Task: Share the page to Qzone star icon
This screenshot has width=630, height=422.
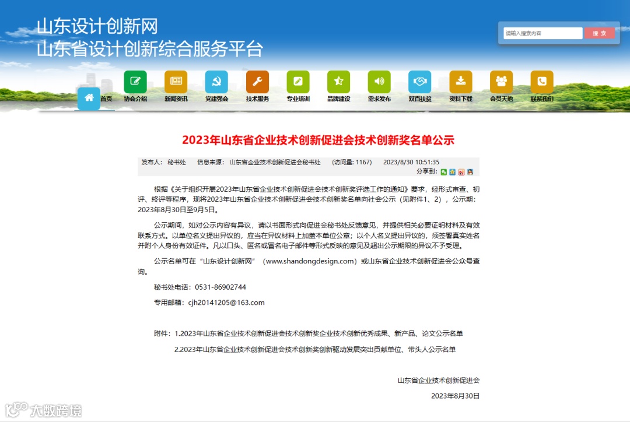Action: (x=453, y=173)
